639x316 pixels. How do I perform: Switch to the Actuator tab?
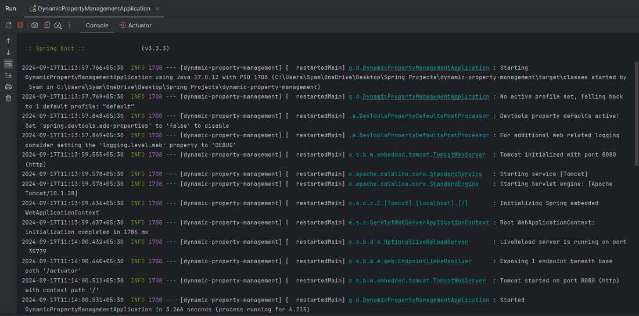(135, 26)
